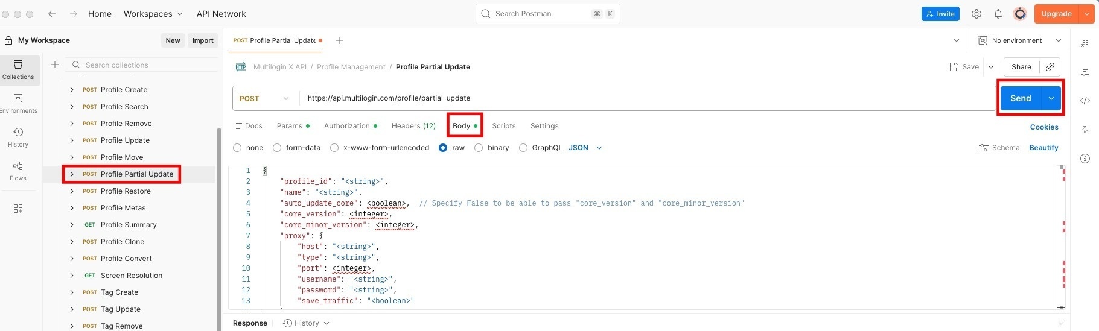Open the settings gear icon
Viewport: 1099px width, 331px height.
976,14
